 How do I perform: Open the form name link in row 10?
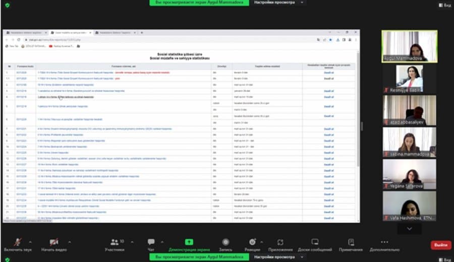[x=62, y=147]
